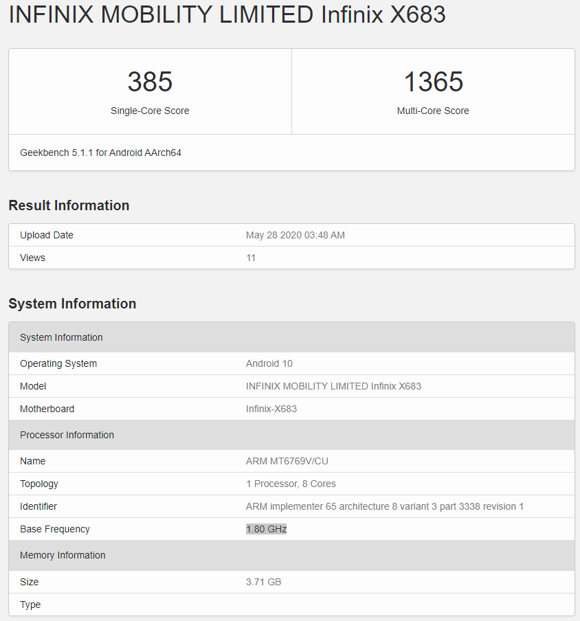Click the 'Processor Information' table header
Screen dimensions: 580x621
click(291, 435)
